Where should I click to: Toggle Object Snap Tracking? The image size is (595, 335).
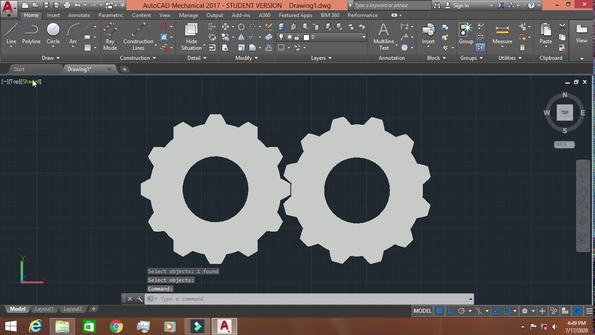tap(496, 311)
